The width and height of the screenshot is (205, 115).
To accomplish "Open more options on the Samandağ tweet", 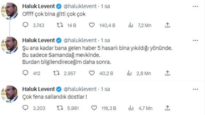I will pos(195,40).
